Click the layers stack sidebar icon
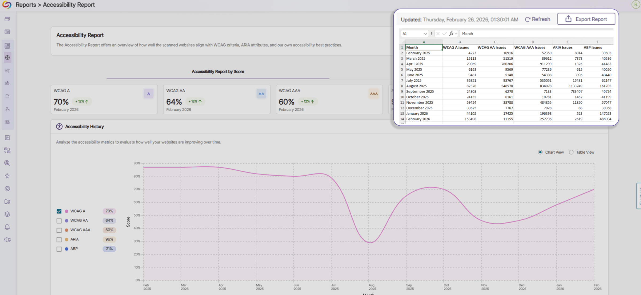The image size is (641, 295). pos(7,214)
